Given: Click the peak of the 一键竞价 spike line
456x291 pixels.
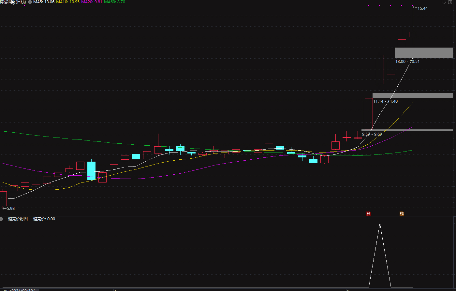Looking at the screenshot, I should click(380, 224).
